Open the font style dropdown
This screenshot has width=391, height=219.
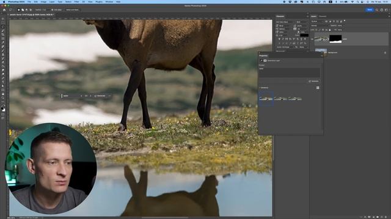click(302, 22)
